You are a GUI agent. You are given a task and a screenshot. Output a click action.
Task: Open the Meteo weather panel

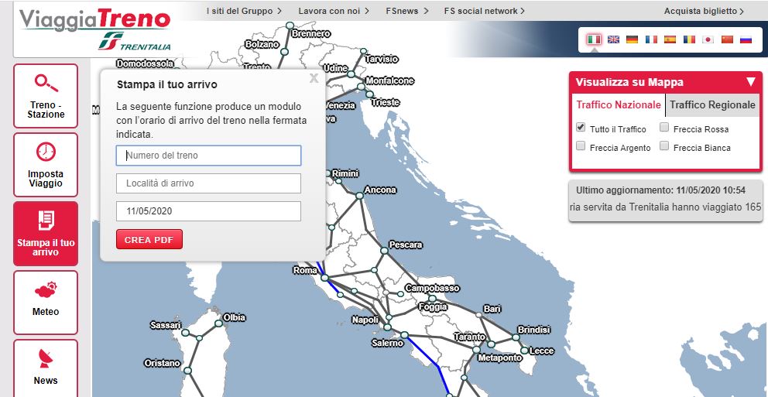point(46,303)
